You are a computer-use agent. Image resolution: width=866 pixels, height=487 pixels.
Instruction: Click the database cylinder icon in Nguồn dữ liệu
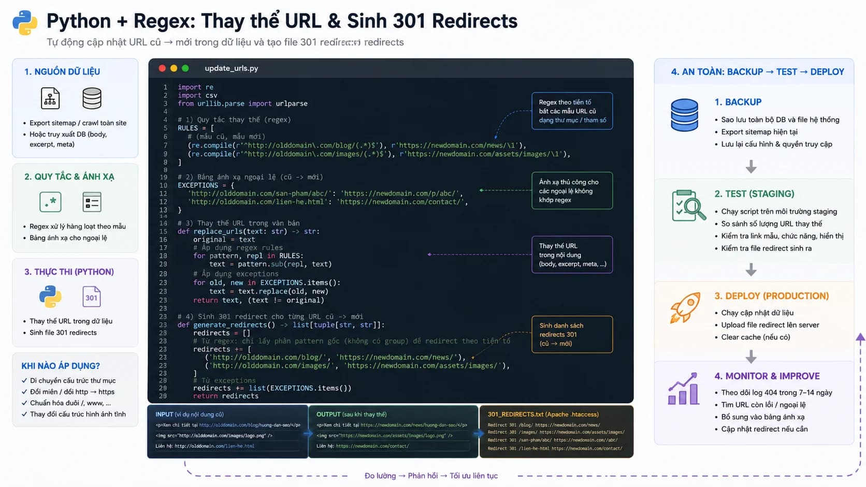[92, 98]
